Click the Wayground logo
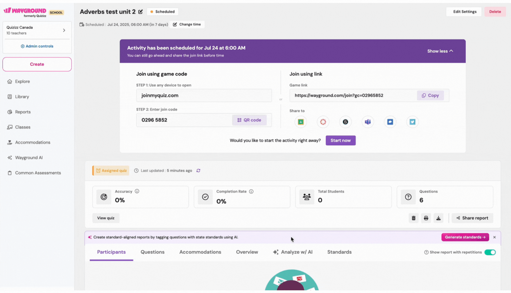Screen dimensions: 511x293 25,12
